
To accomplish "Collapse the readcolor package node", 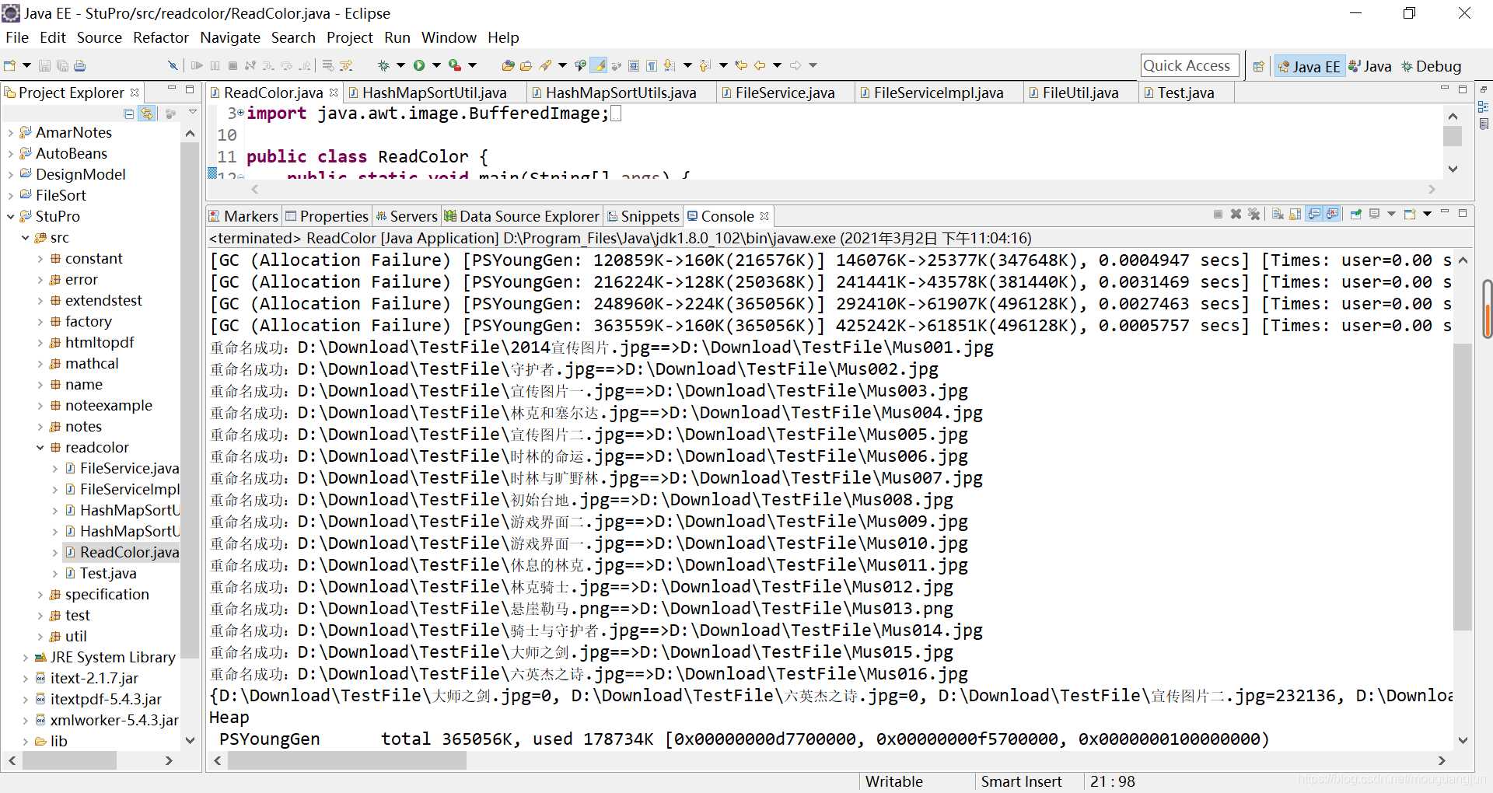I will pos(40,448).
